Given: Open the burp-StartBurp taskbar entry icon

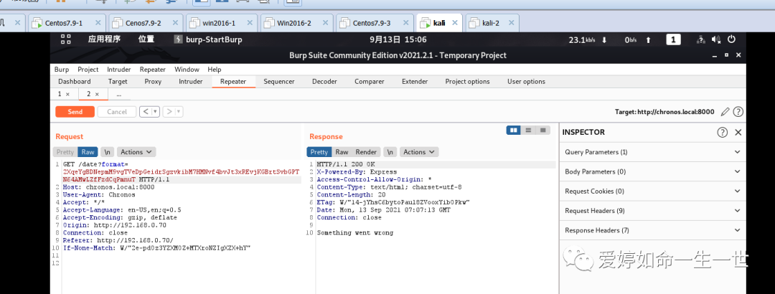Looking at the screenshot, I should tap(178, 39).
